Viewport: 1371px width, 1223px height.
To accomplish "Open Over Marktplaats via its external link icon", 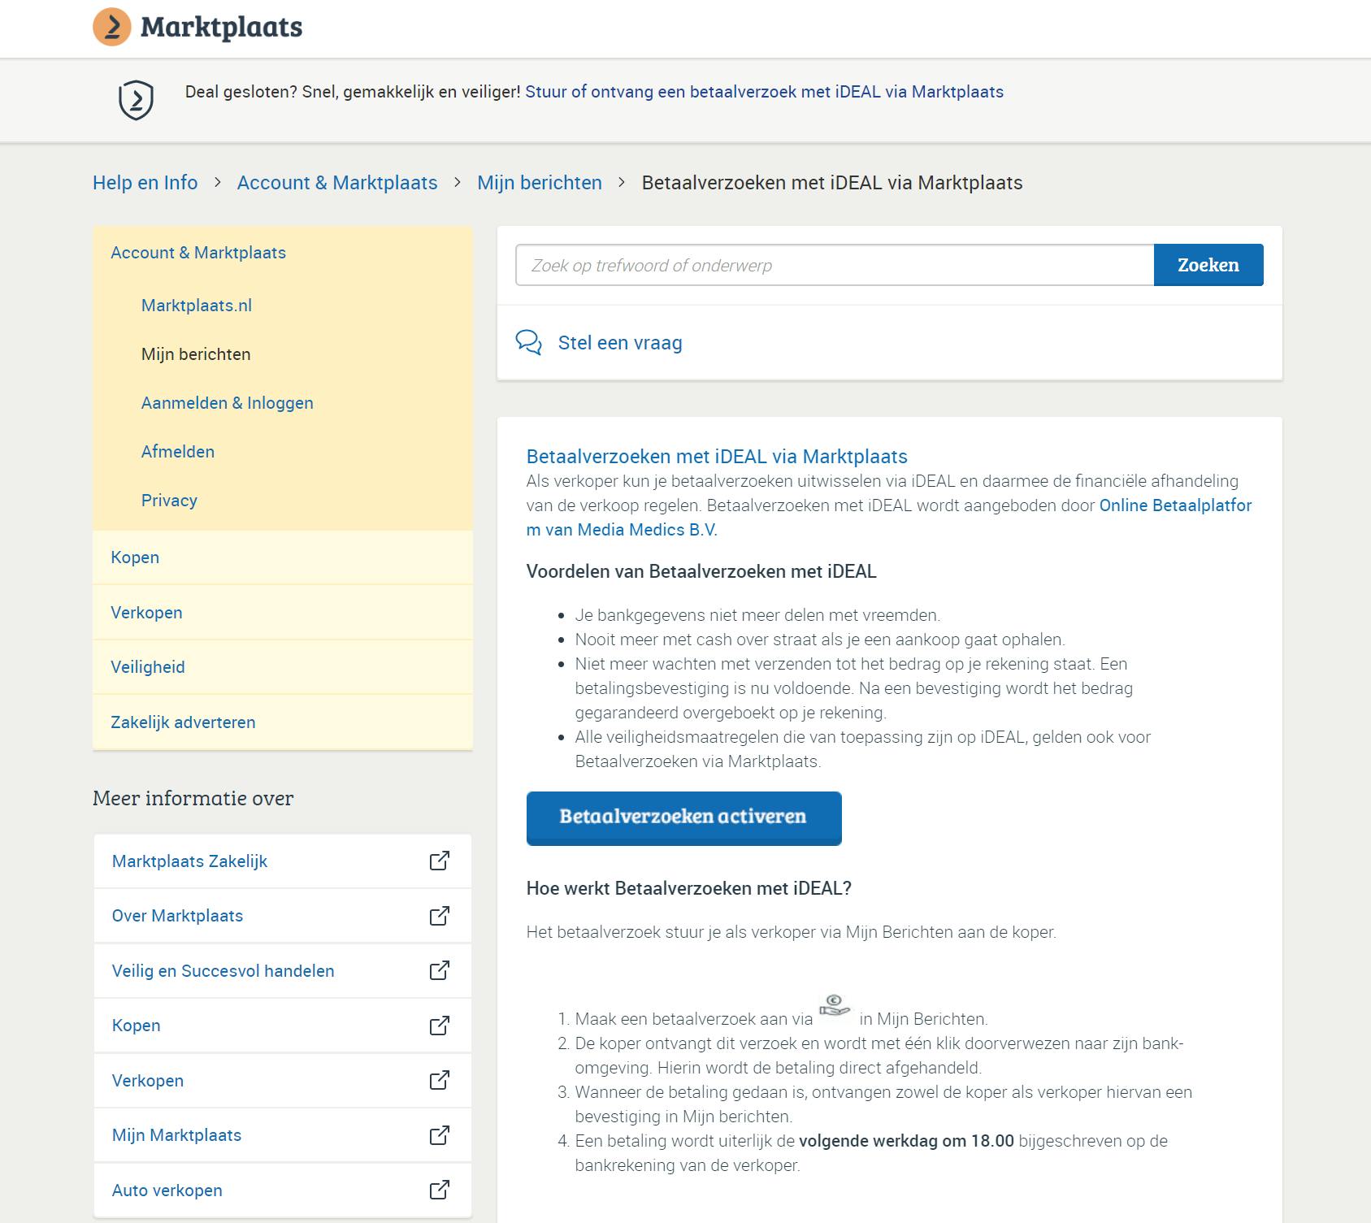I will click(x=439, y=915).
